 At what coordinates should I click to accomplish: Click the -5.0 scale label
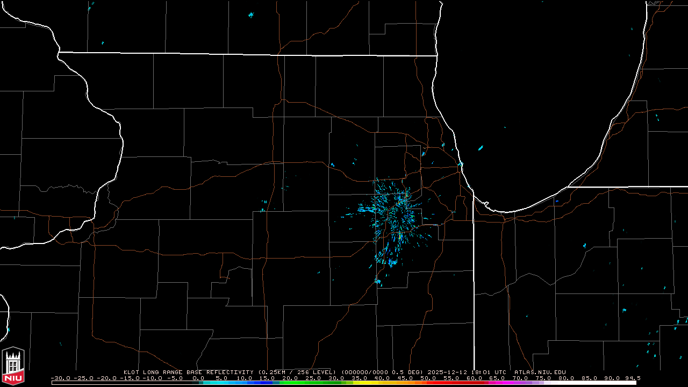175,378
